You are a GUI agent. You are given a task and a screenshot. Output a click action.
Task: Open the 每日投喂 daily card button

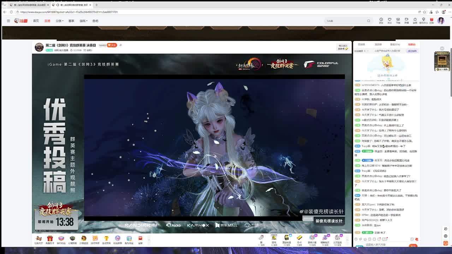[343, 47]
